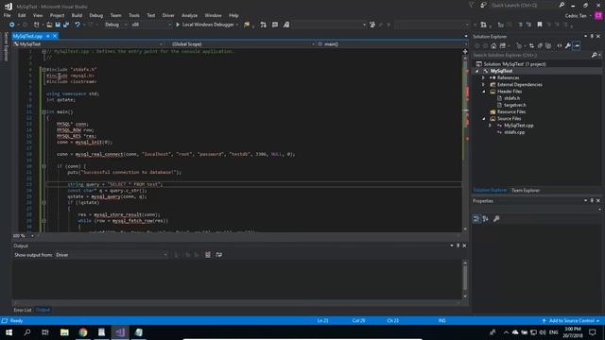Click the Save icon in the toolbar
The image size is (605, 340).
pos(58,25)
